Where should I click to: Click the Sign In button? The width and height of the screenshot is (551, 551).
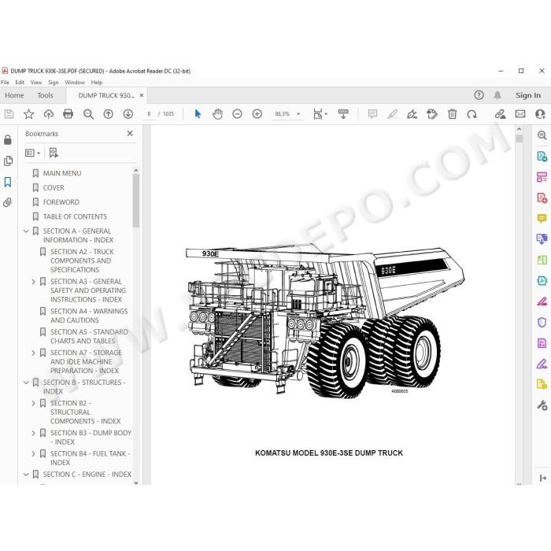(528, 95)
